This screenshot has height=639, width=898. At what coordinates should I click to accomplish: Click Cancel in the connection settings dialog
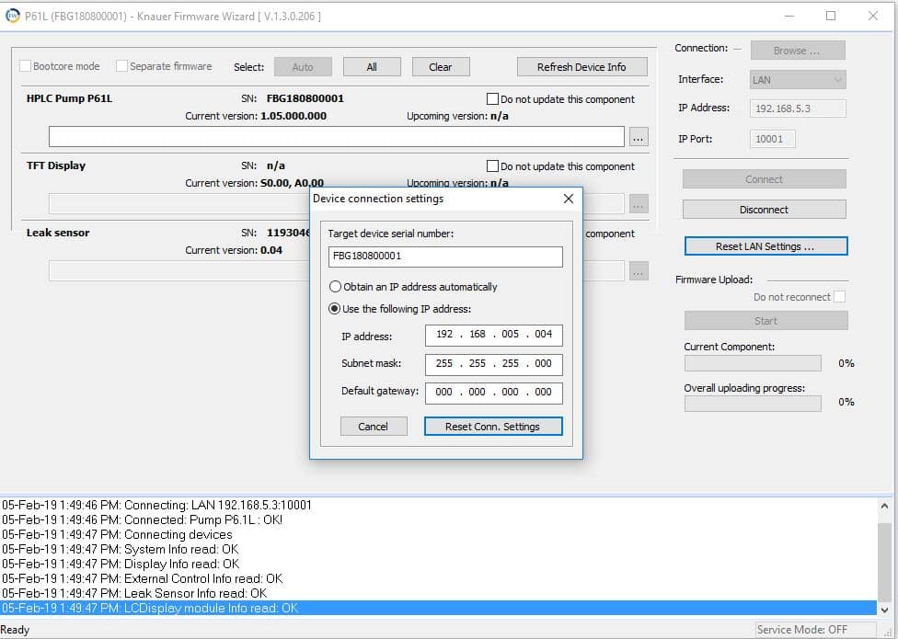[374, 427]
